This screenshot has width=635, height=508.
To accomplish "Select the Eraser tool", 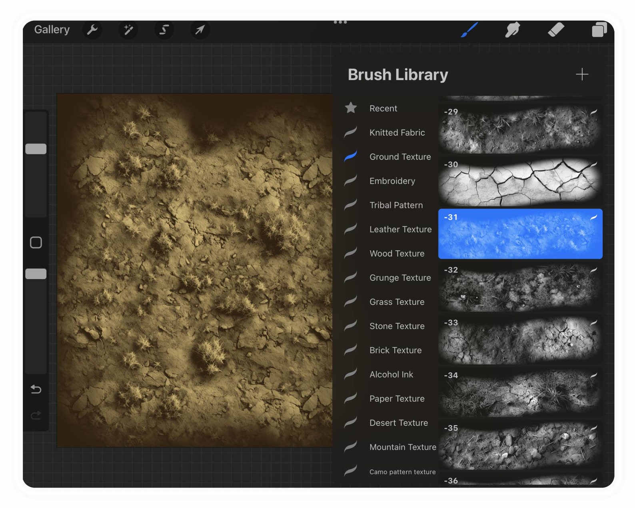I will point(556,30).
